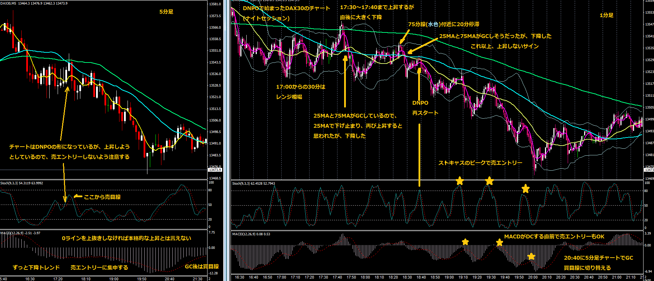
Task: Click the DAX30,M5 chart title label
Action: coord(8,3)
